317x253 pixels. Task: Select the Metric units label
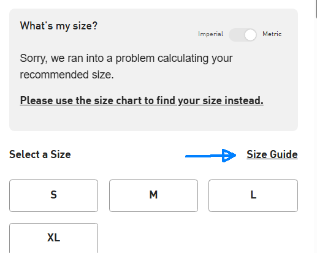click(272, 34)
